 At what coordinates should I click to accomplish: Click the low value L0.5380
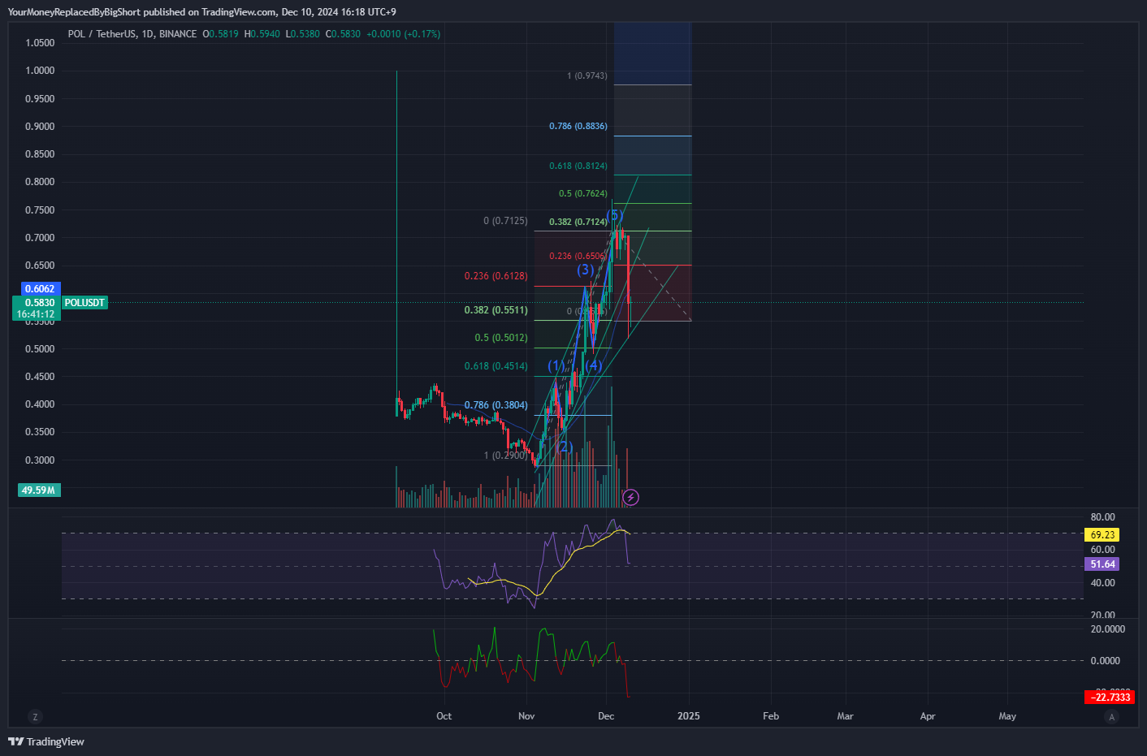click(303, 34)
